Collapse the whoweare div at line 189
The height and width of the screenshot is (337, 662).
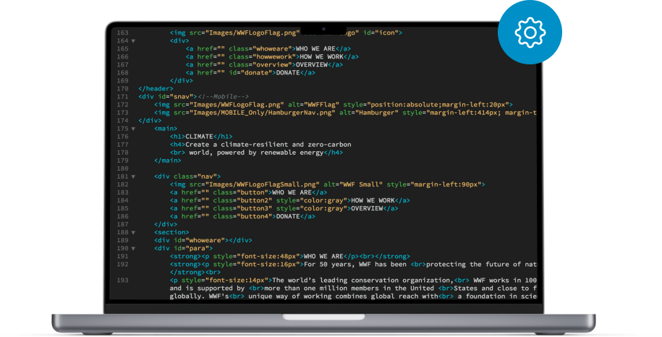click(133, 240)
